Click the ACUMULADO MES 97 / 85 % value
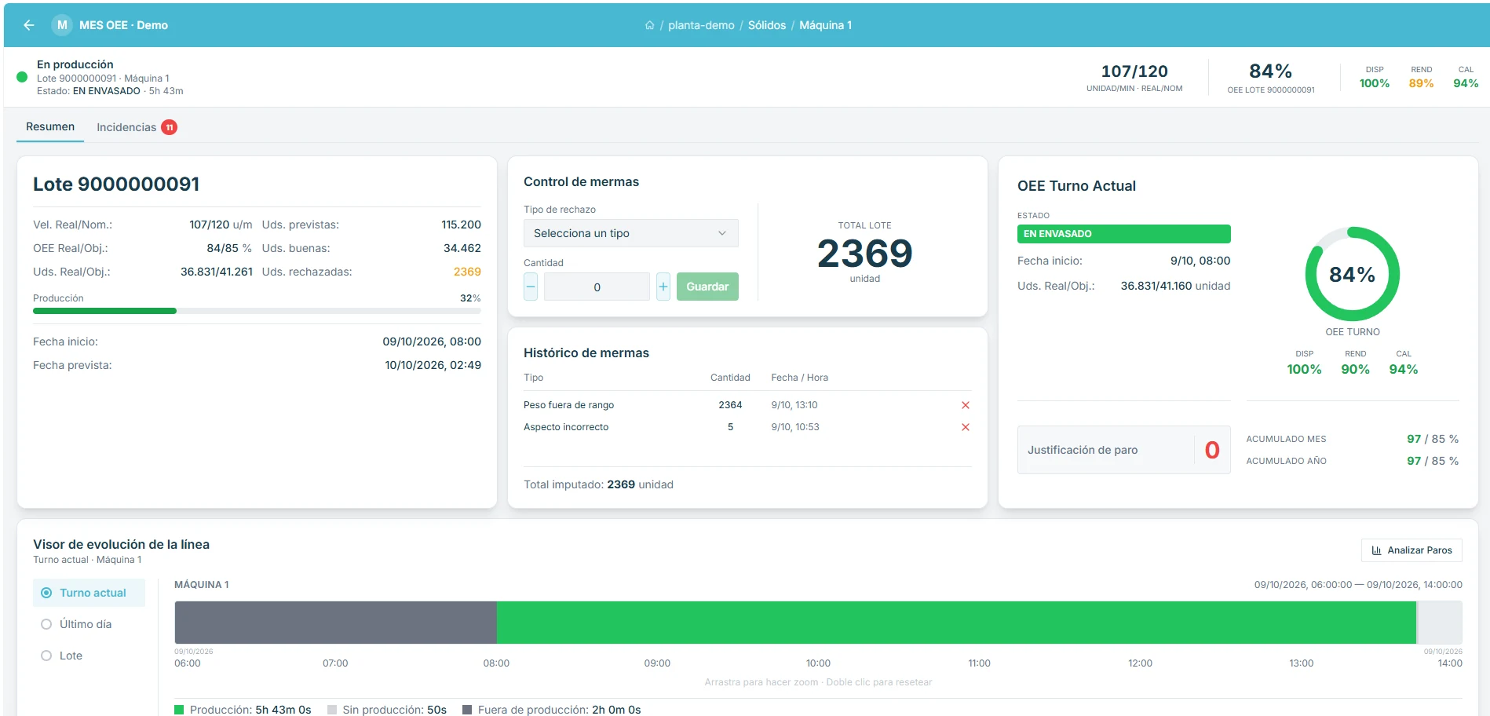1490x716 pixels. [x=1433, y=439]
